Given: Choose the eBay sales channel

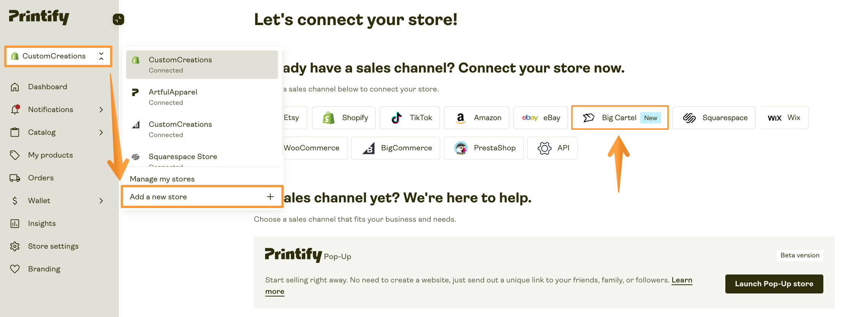Looking at the screenshot, I should pos(540,118).
